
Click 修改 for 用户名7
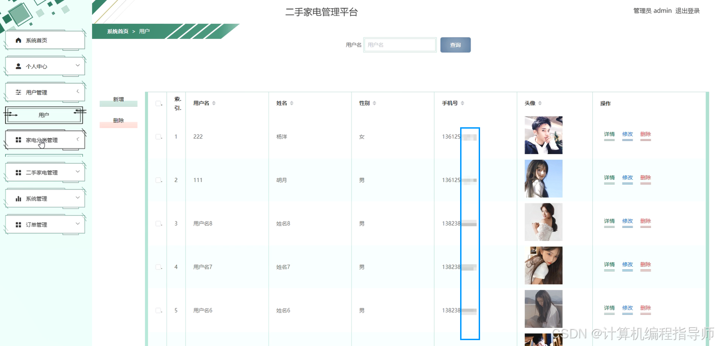(627, 265)
